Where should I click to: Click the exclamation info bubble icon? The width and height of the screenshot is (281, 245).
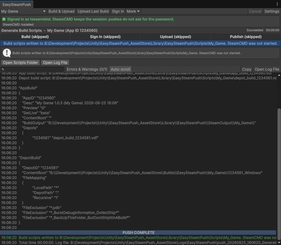pos(7,53)
